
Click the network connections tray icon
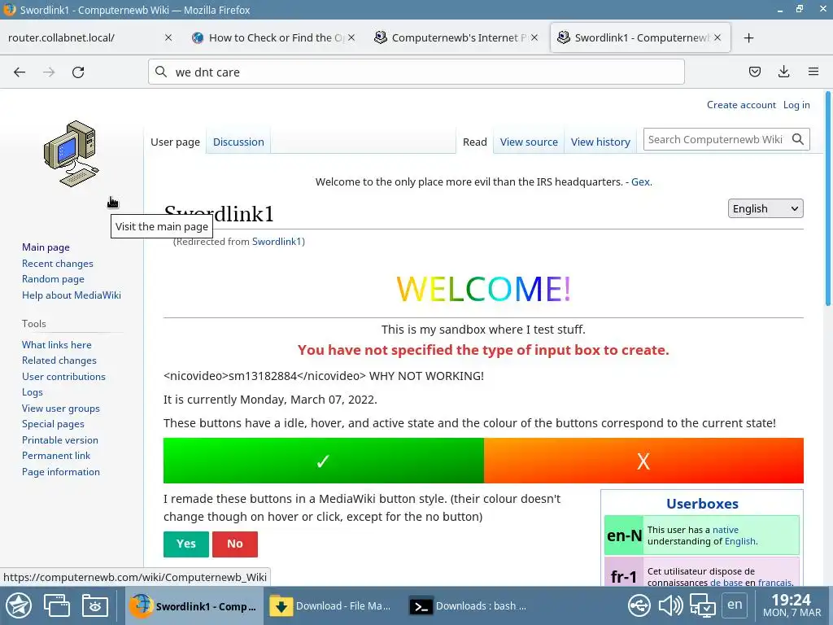(639, 605)
